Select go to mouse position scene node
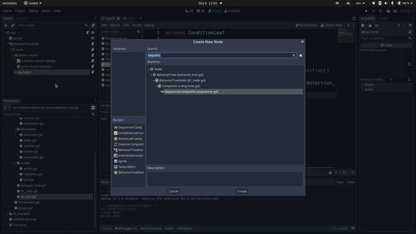The image size is (416, 234). [36, 66]
